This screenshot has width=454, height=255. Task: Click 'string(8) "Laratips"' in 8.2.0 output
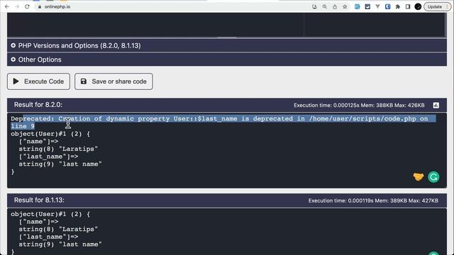[58, 149]
